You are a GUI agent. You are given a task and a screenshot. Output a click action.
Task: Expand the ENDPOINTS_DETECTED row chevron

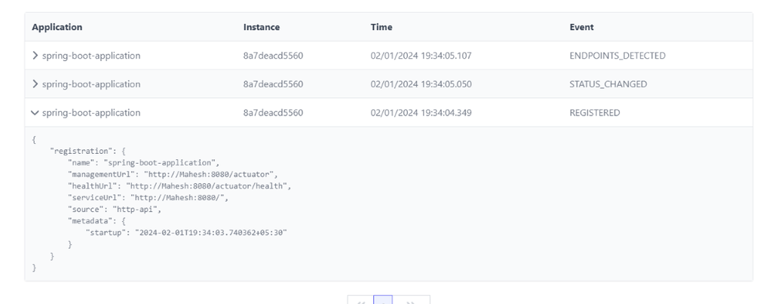35,56
